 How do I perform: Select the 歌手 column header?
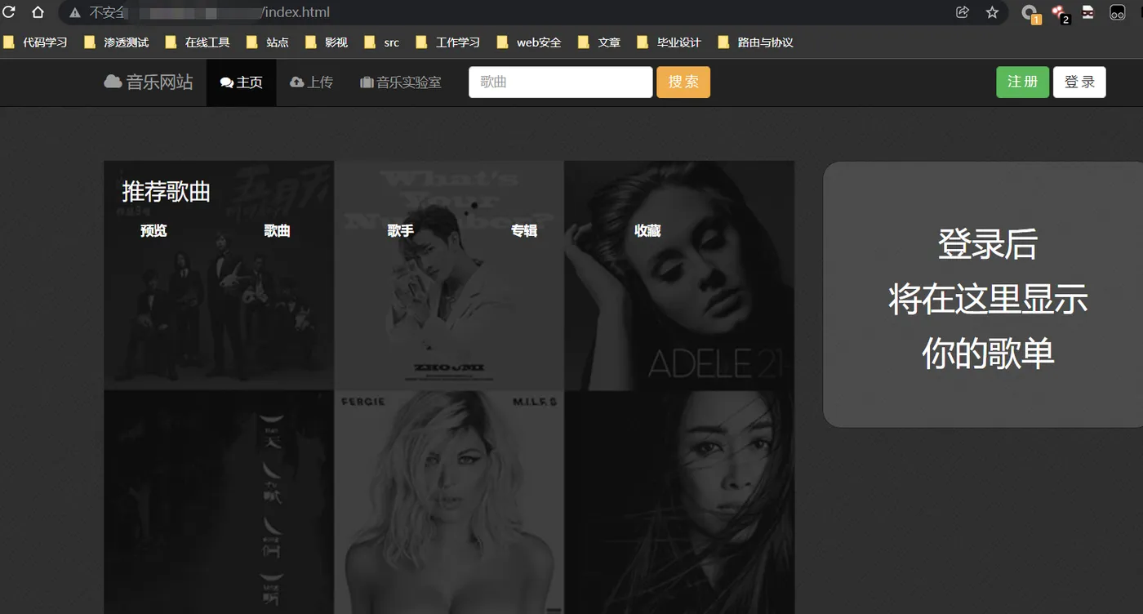[400, 231]
